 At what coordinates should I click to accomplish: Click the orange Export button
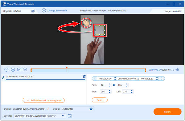[x=167, y=112]
